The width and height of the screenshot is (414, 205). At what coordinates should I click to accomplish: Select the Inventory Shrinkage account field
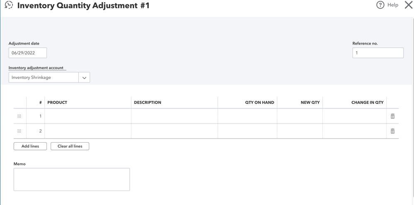(44, 78)
